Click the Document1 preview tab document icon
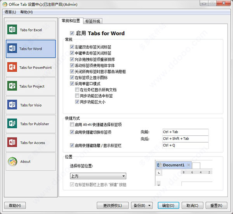 click(159, 165)
